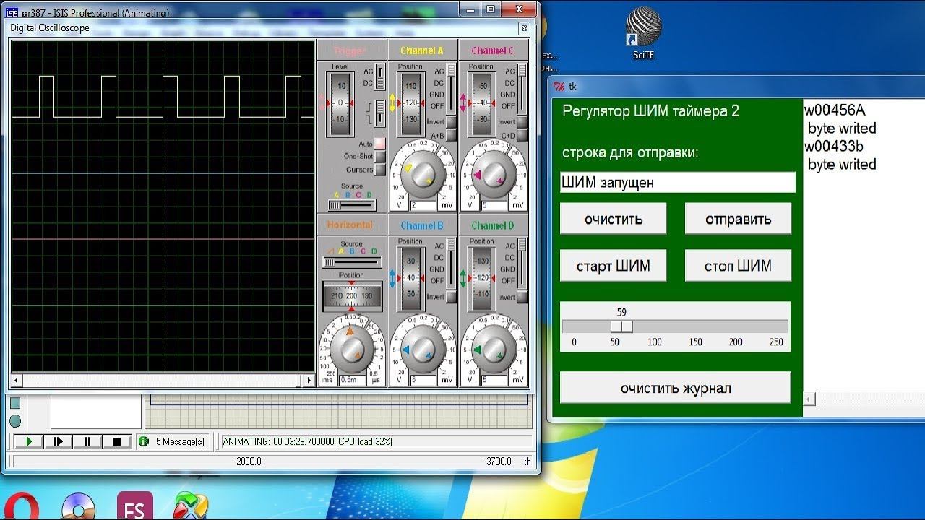Click the Channel D Position thumbwheel

pos(481,278)
